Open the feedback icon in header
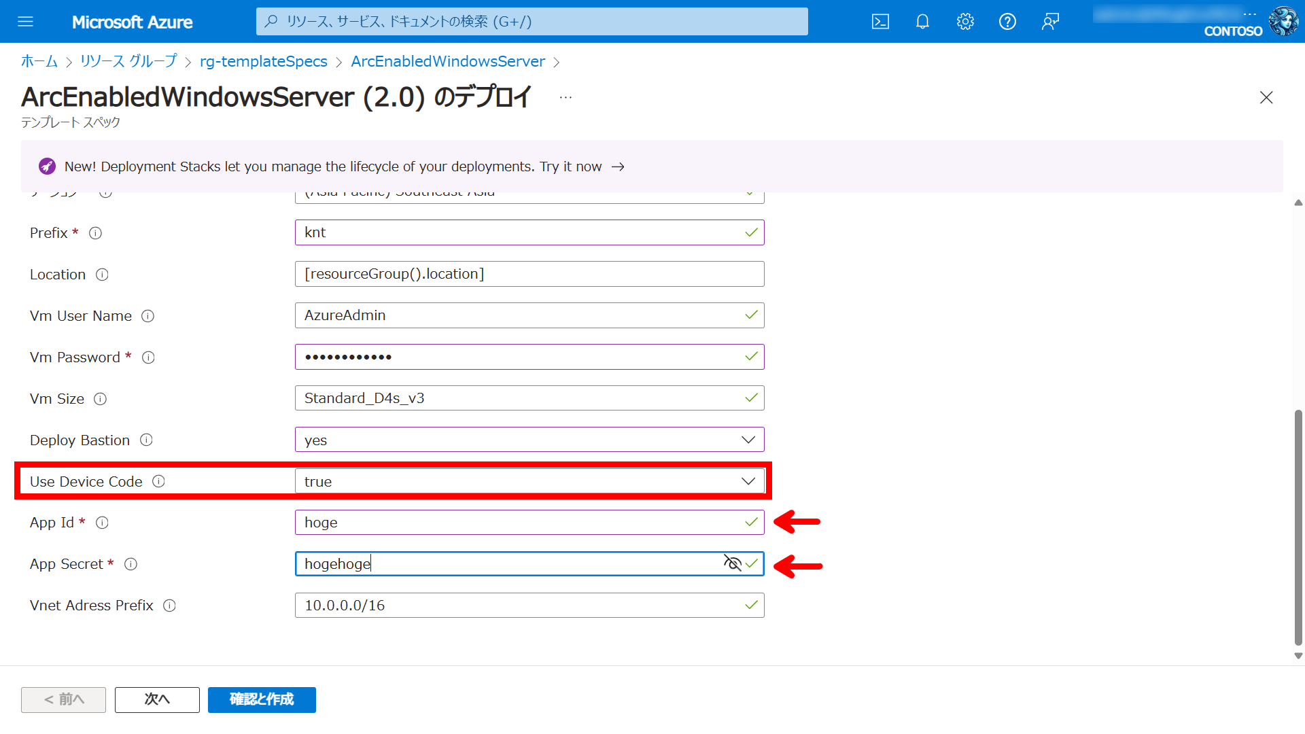The width and height of the screenshot is (1305, 734). 1050,22
